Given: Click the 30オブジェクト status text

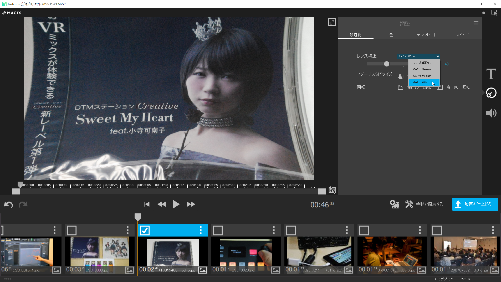Looking at the screenshot, I should pos(444,279).
